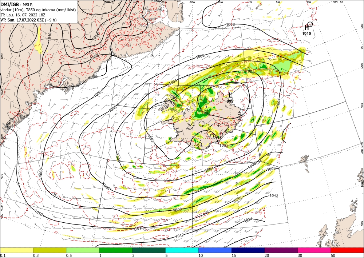Viewport: 364px width, 258px height.
Task: Click the light green 0.5 mm legend swatch
Action: 83,250
